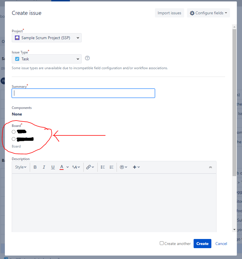Open the Issue Type dropdown
Viewport: 242px width, 259px height.
coord(46,59)
